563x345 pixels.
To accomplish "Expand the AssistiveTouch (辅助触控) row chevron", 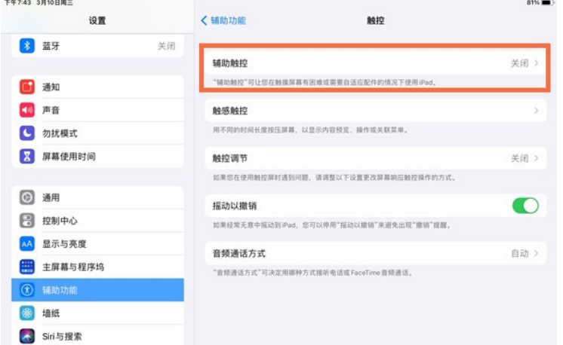I will (537, 63).
